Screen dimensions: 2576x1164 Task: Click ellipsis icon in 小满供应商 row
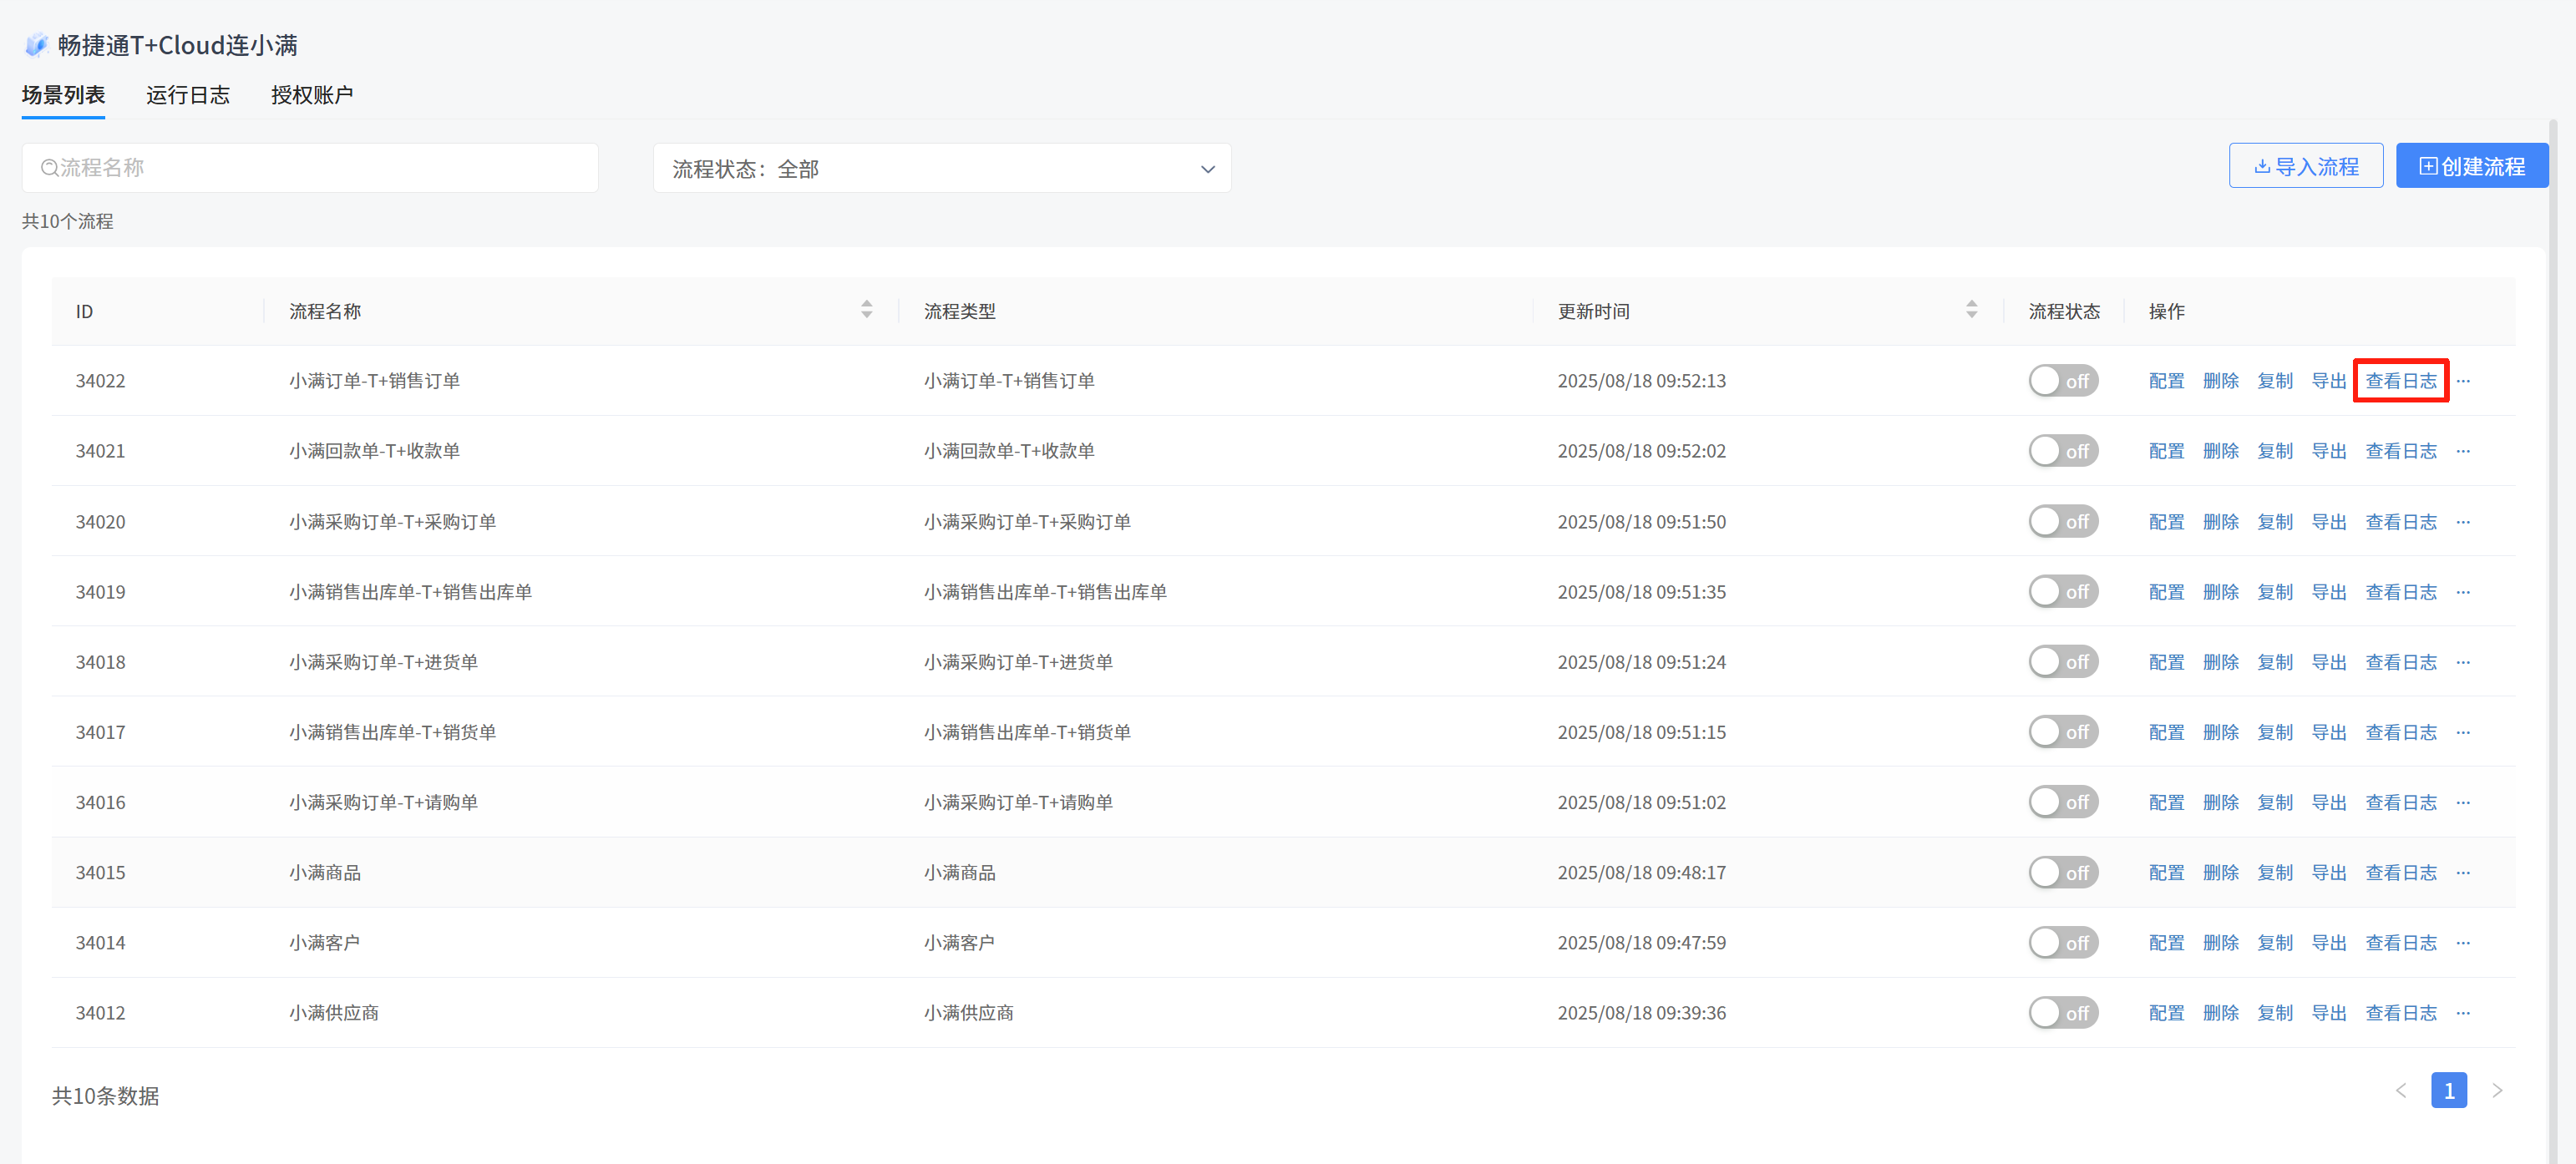point(2463,1013)
